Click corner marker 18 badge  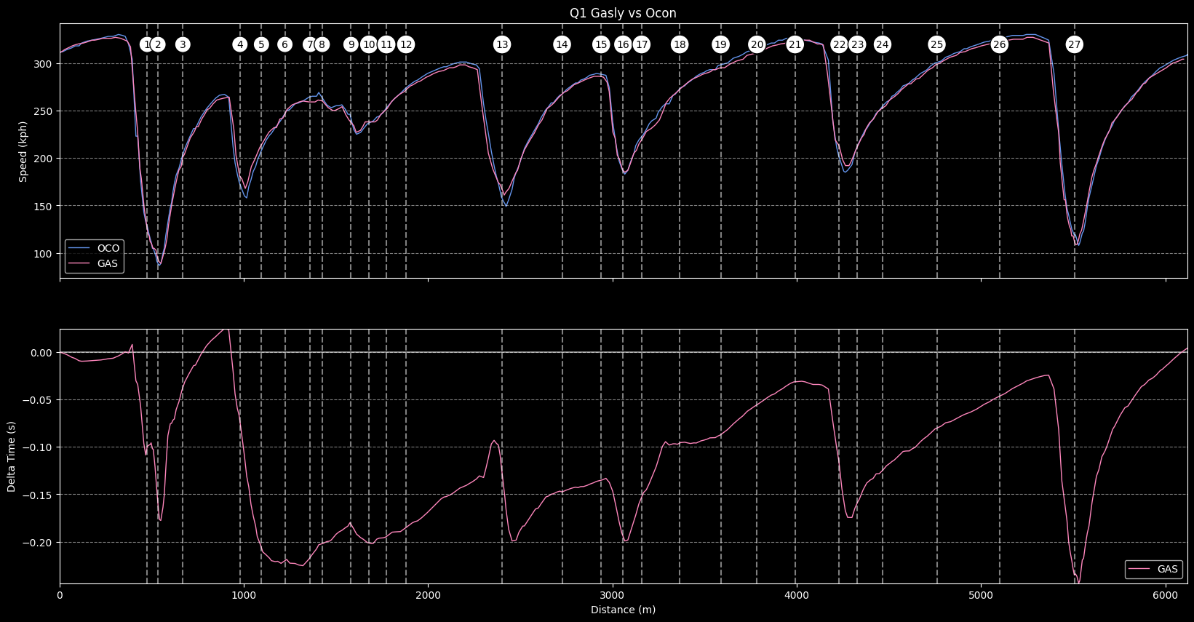[x=680, y=44]
